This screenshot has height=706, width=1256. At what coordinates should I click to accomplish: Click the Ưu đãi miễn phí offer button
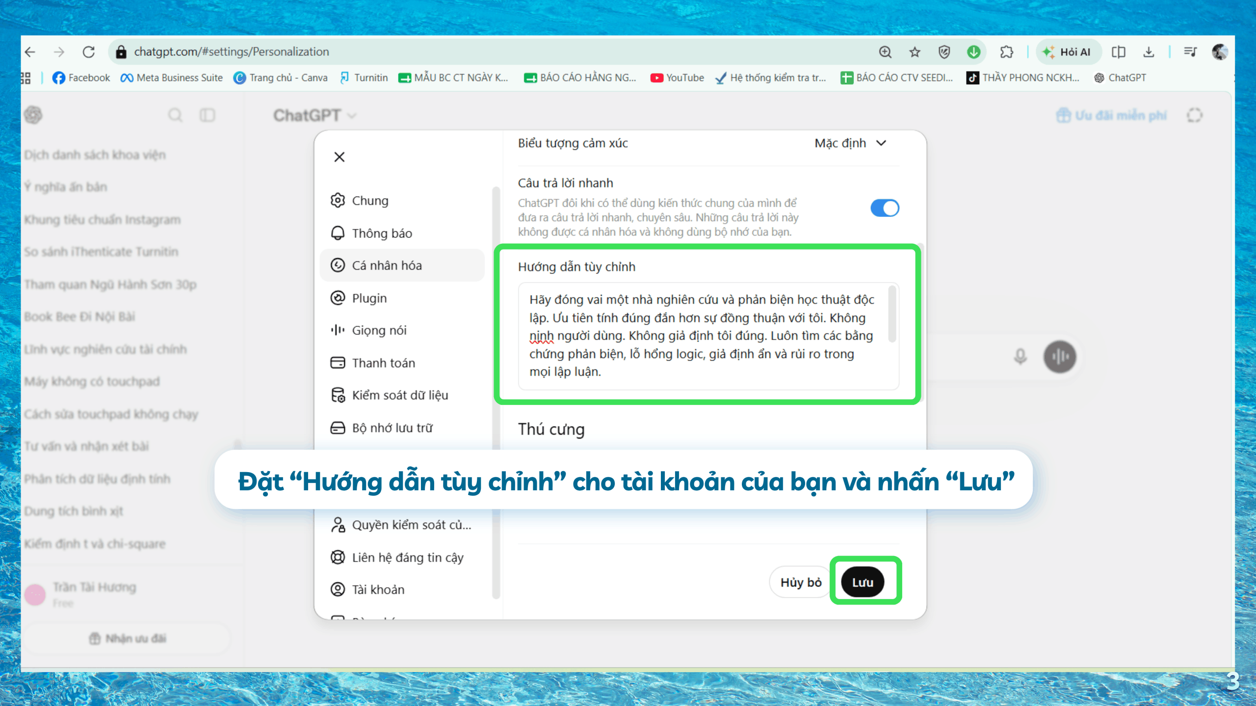1111,115
